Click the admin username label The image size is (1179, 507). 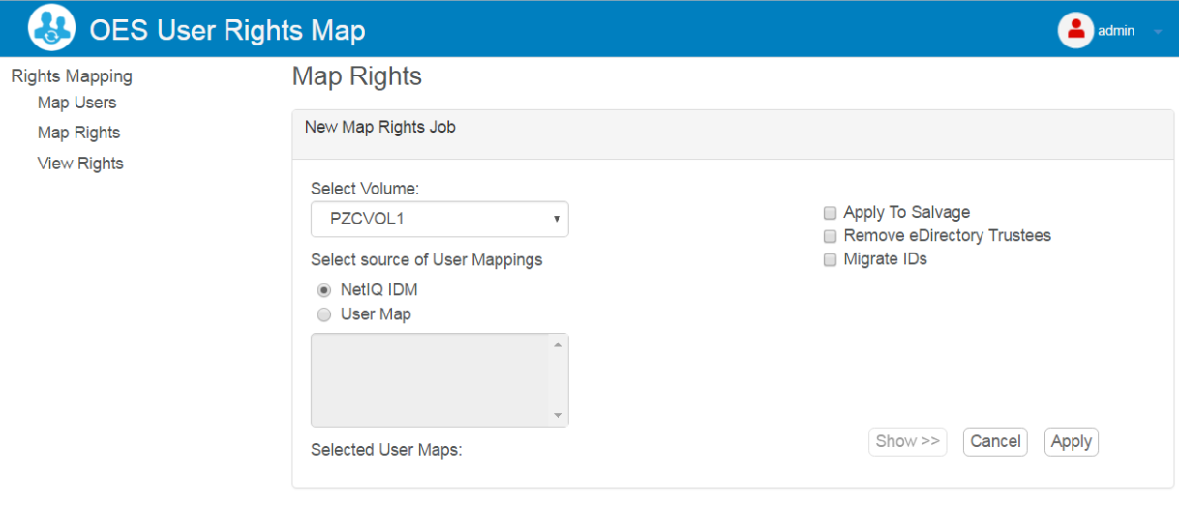[1116, 31]
